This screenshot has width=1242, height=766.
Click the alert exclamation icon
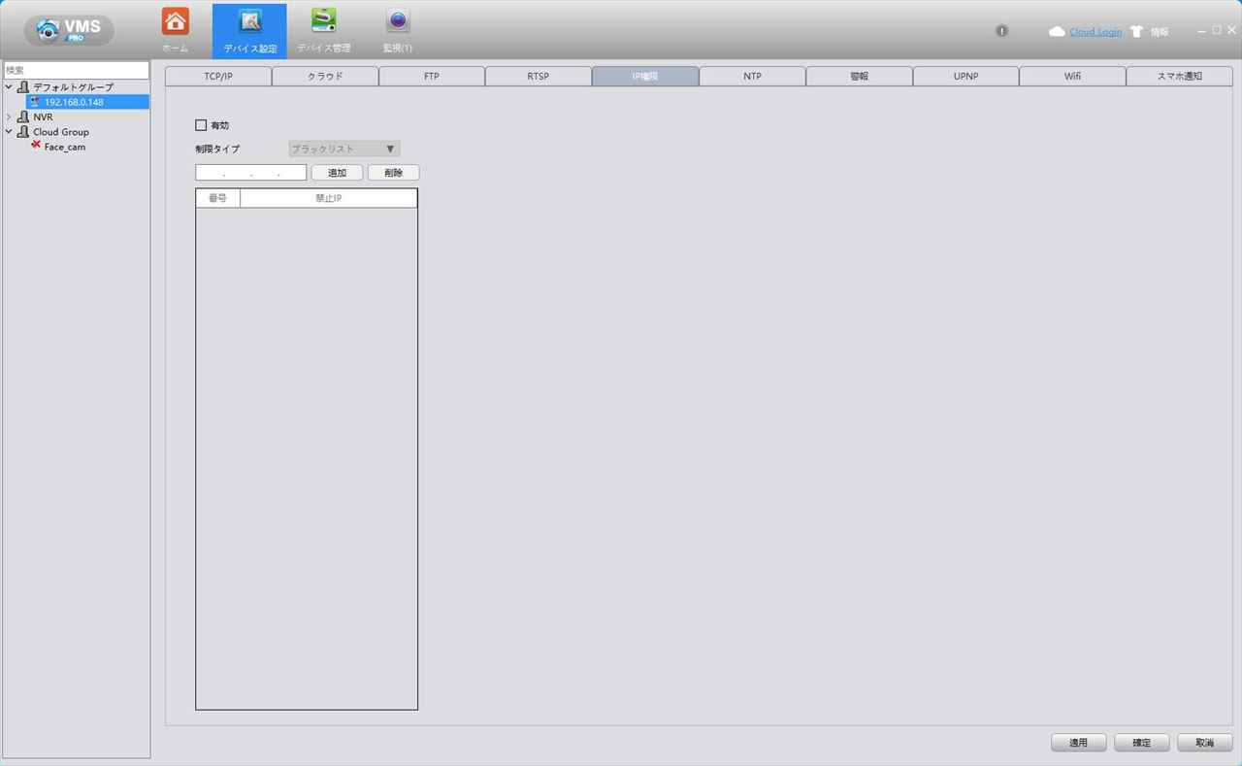click(1002, 31)
